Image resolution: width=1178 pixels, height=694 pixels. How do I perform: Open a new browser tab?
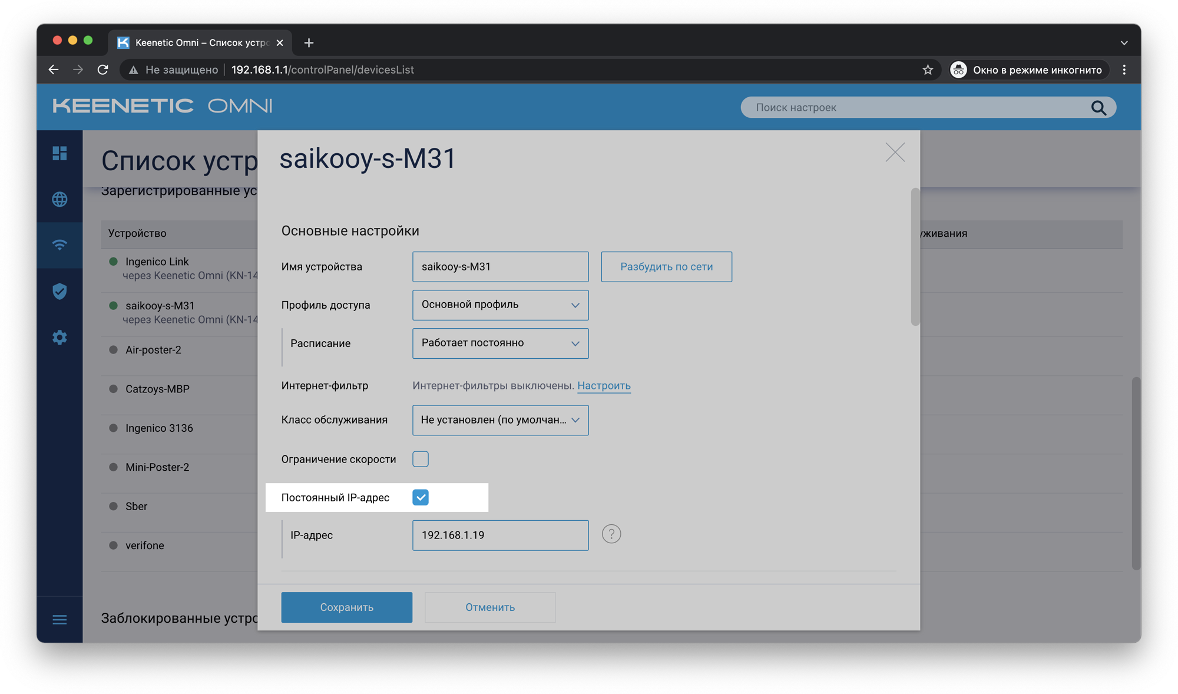pos(309,42)
